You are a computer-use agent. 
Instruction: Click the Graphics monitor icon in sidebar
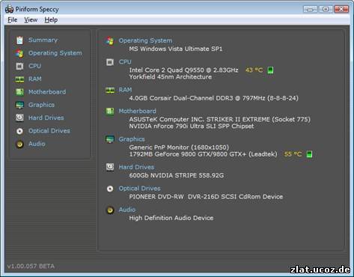19,105
